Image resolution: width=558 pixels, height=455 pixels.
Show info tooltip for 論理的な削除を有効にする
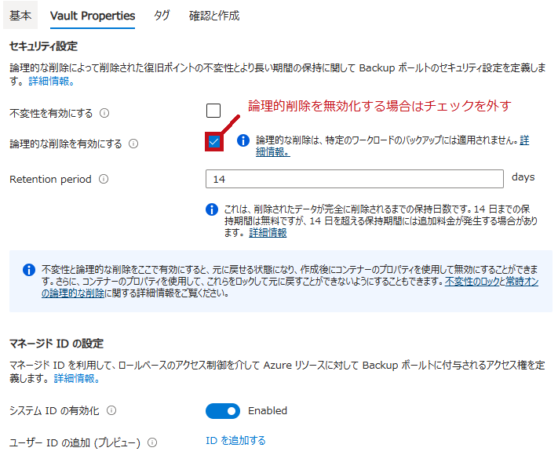[x=133, y=144]
